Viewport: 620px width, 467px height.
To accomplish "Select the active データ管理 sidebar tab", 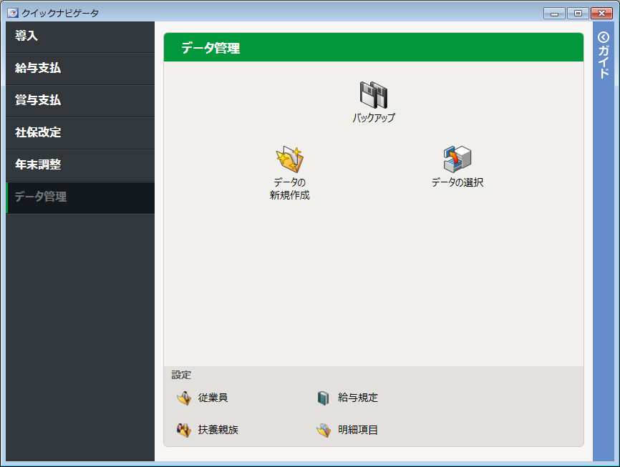I will [80, 197].
